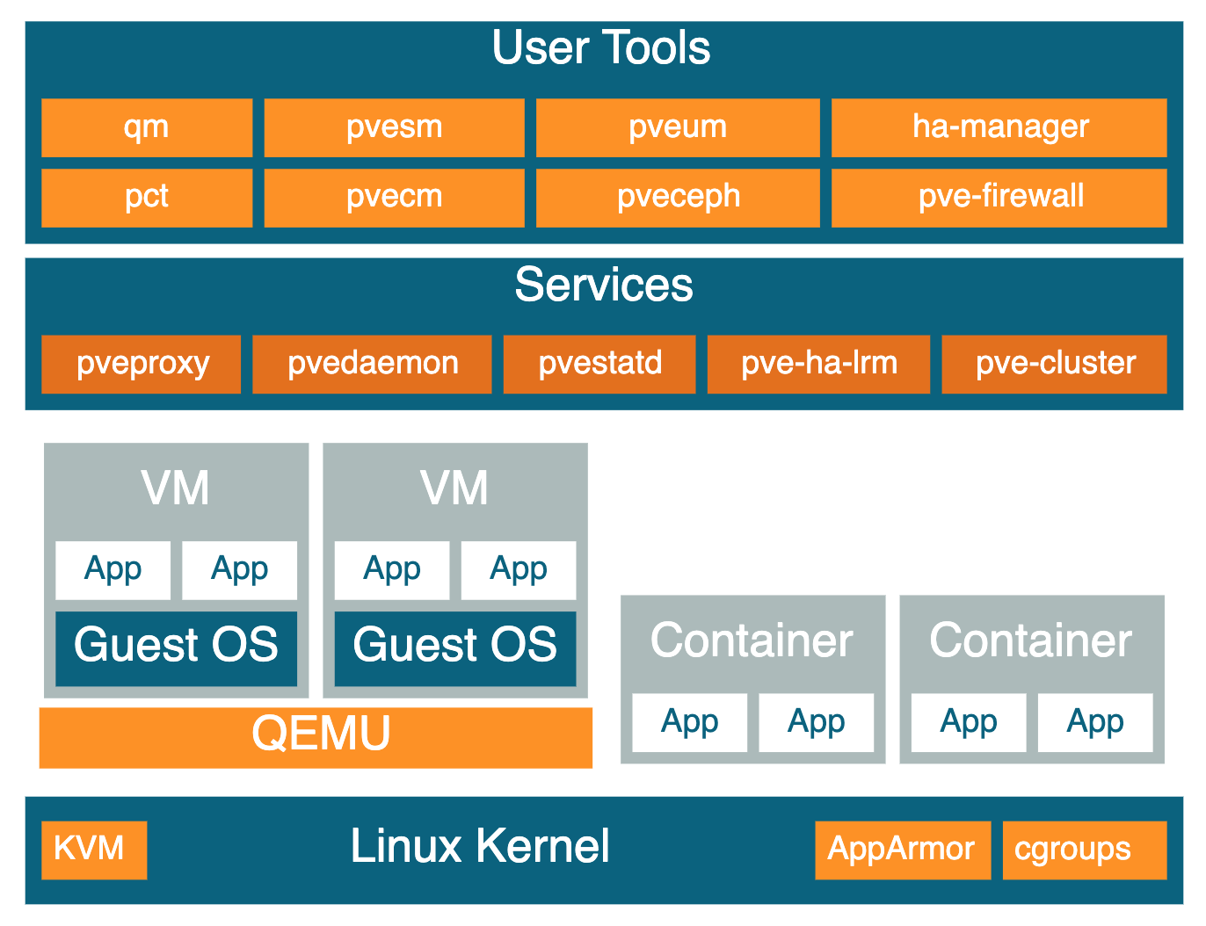The image size is (1206, 926).
Task: Select the pvestatd service box
Action: [599, 364]
